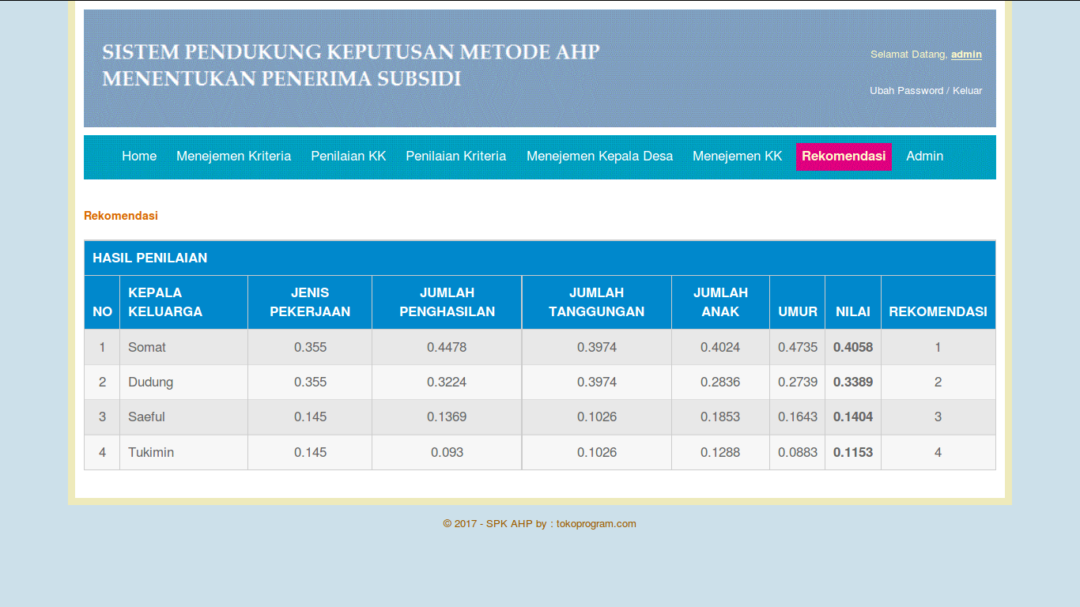This screenshot has width=1080, height=607.
Task: Click the highlighted Rekomendasi tab
Action: [843, 156]
